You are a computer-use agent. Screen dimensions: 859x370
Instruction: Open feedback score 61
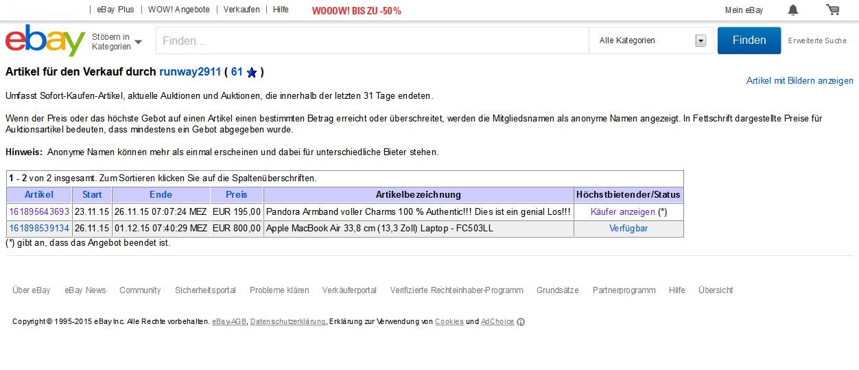(237, 71)
